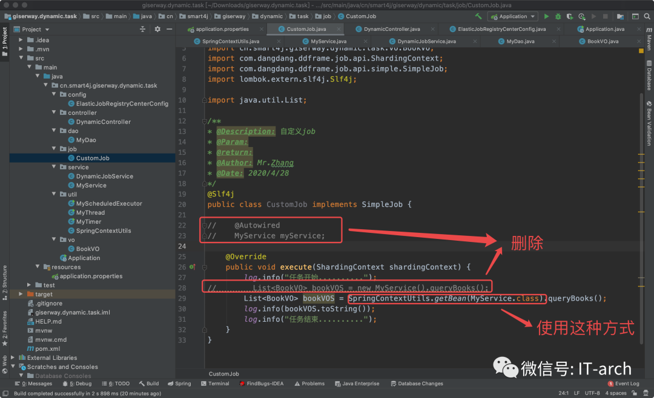Switch to BookVO.java tab
Viewport: 654px width, 398px height.
click(603, 41)
